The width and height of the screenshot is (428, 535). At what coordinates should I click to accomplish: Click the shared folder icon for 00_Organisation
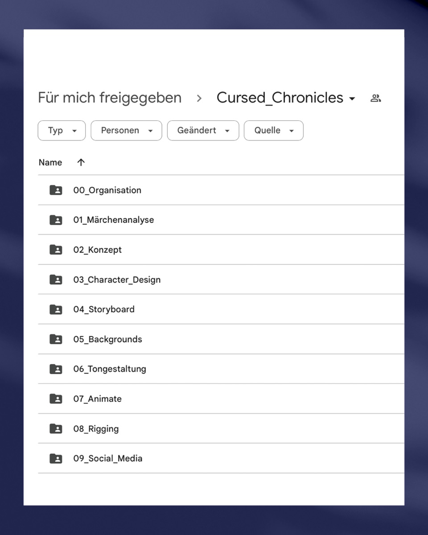[x=56, y=190]
